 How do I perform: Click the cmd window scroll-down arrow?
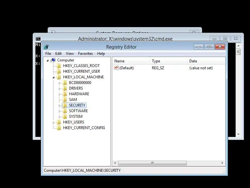click(238, 134)
